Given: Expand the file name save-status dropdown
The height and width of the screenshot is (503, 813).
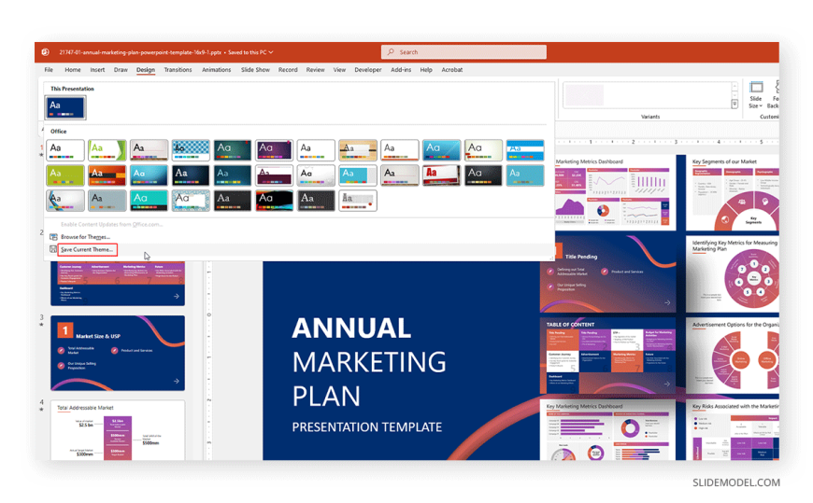Looking at the screenshot, I should click(271, 52).
